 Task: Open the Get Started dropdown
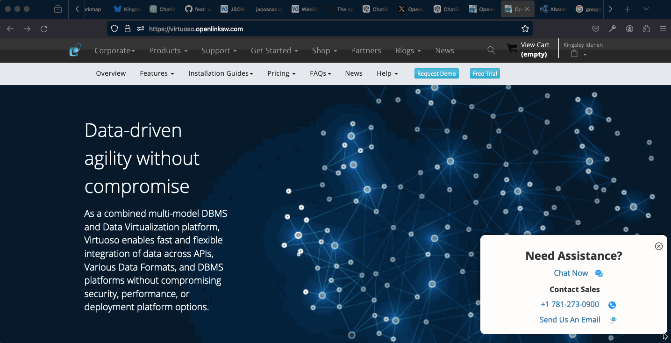tap(274, 50)
